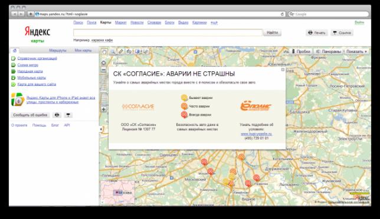Select the ruler distance tool on map

121,51
